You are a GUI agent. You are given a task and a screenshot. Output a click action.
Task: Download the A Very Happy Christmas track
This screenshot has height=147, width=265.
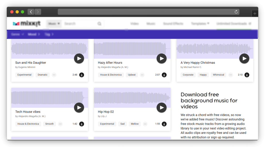coord(247,75)
